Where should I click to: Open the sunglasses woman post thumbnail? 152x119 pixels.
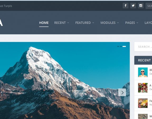tap(143, 72)
